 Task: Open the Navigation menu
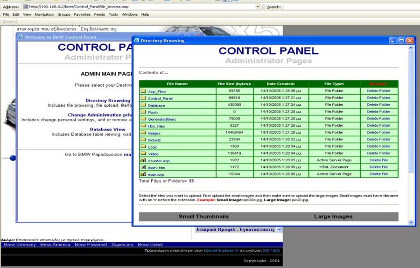44,14
